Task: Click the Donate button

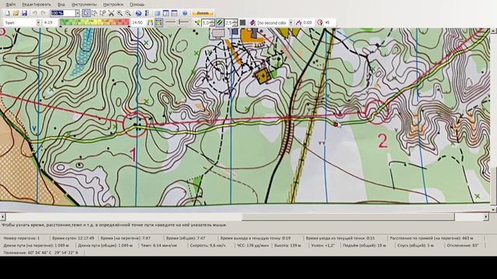Action: pos(203,13)
